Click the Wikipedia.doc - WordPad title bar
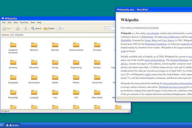The image size is (192, 128). pos(154,10)
